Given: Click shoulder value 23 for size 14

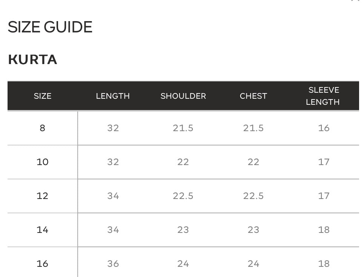Looking at the screenshot, I should (x=183, y=230).
